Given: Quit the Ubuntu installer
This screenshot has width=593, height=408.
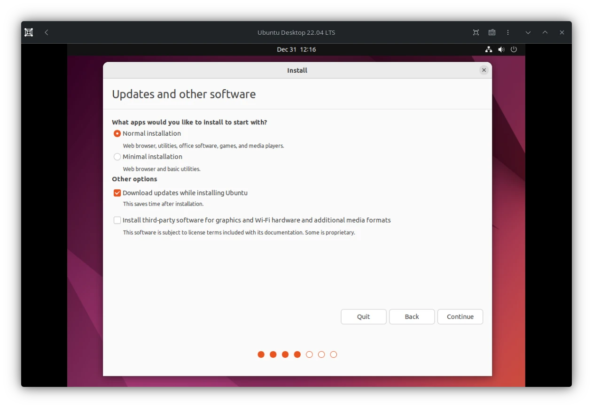Looking at the screenshot, I should point(363,316).
